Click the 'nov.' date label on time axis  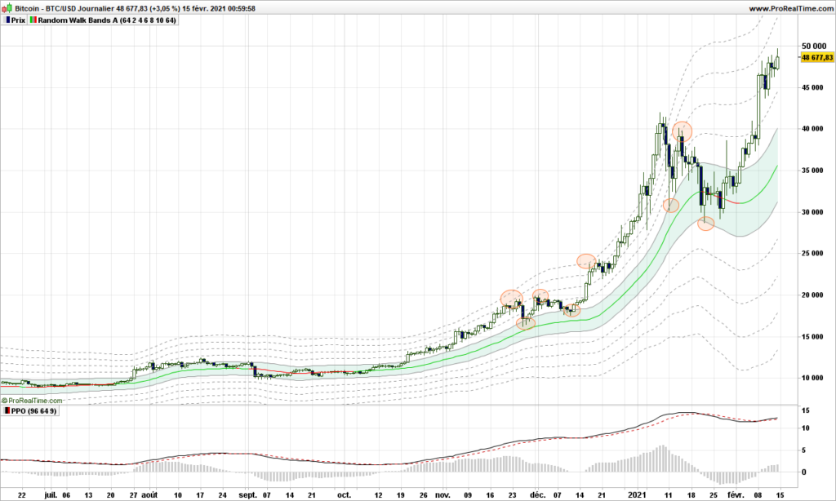(442, 494)
